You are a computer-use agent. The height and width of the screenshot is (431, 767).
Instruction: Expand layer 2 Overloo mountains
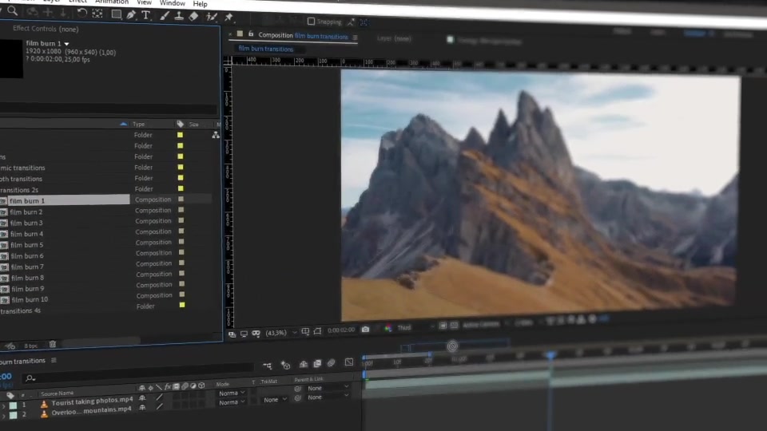(3, 416)
